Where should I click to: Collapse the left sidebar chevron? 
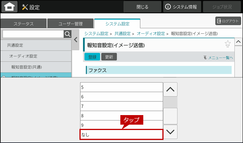76,40
